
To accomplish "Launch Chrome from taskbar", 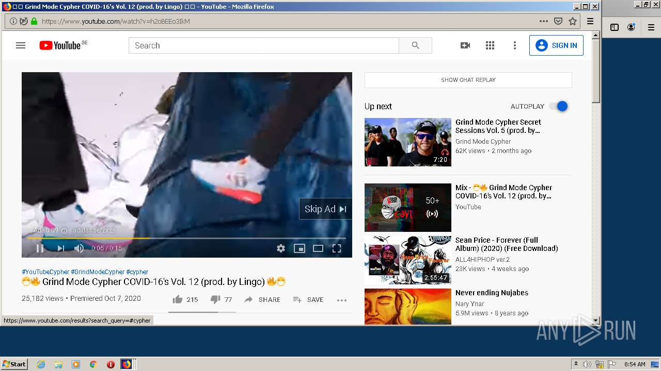I will click(93, 364).
